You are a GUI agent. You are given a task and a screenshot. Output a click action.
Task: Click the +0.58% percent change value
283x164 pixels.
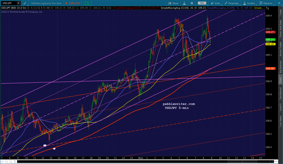[x=86, y=4]
